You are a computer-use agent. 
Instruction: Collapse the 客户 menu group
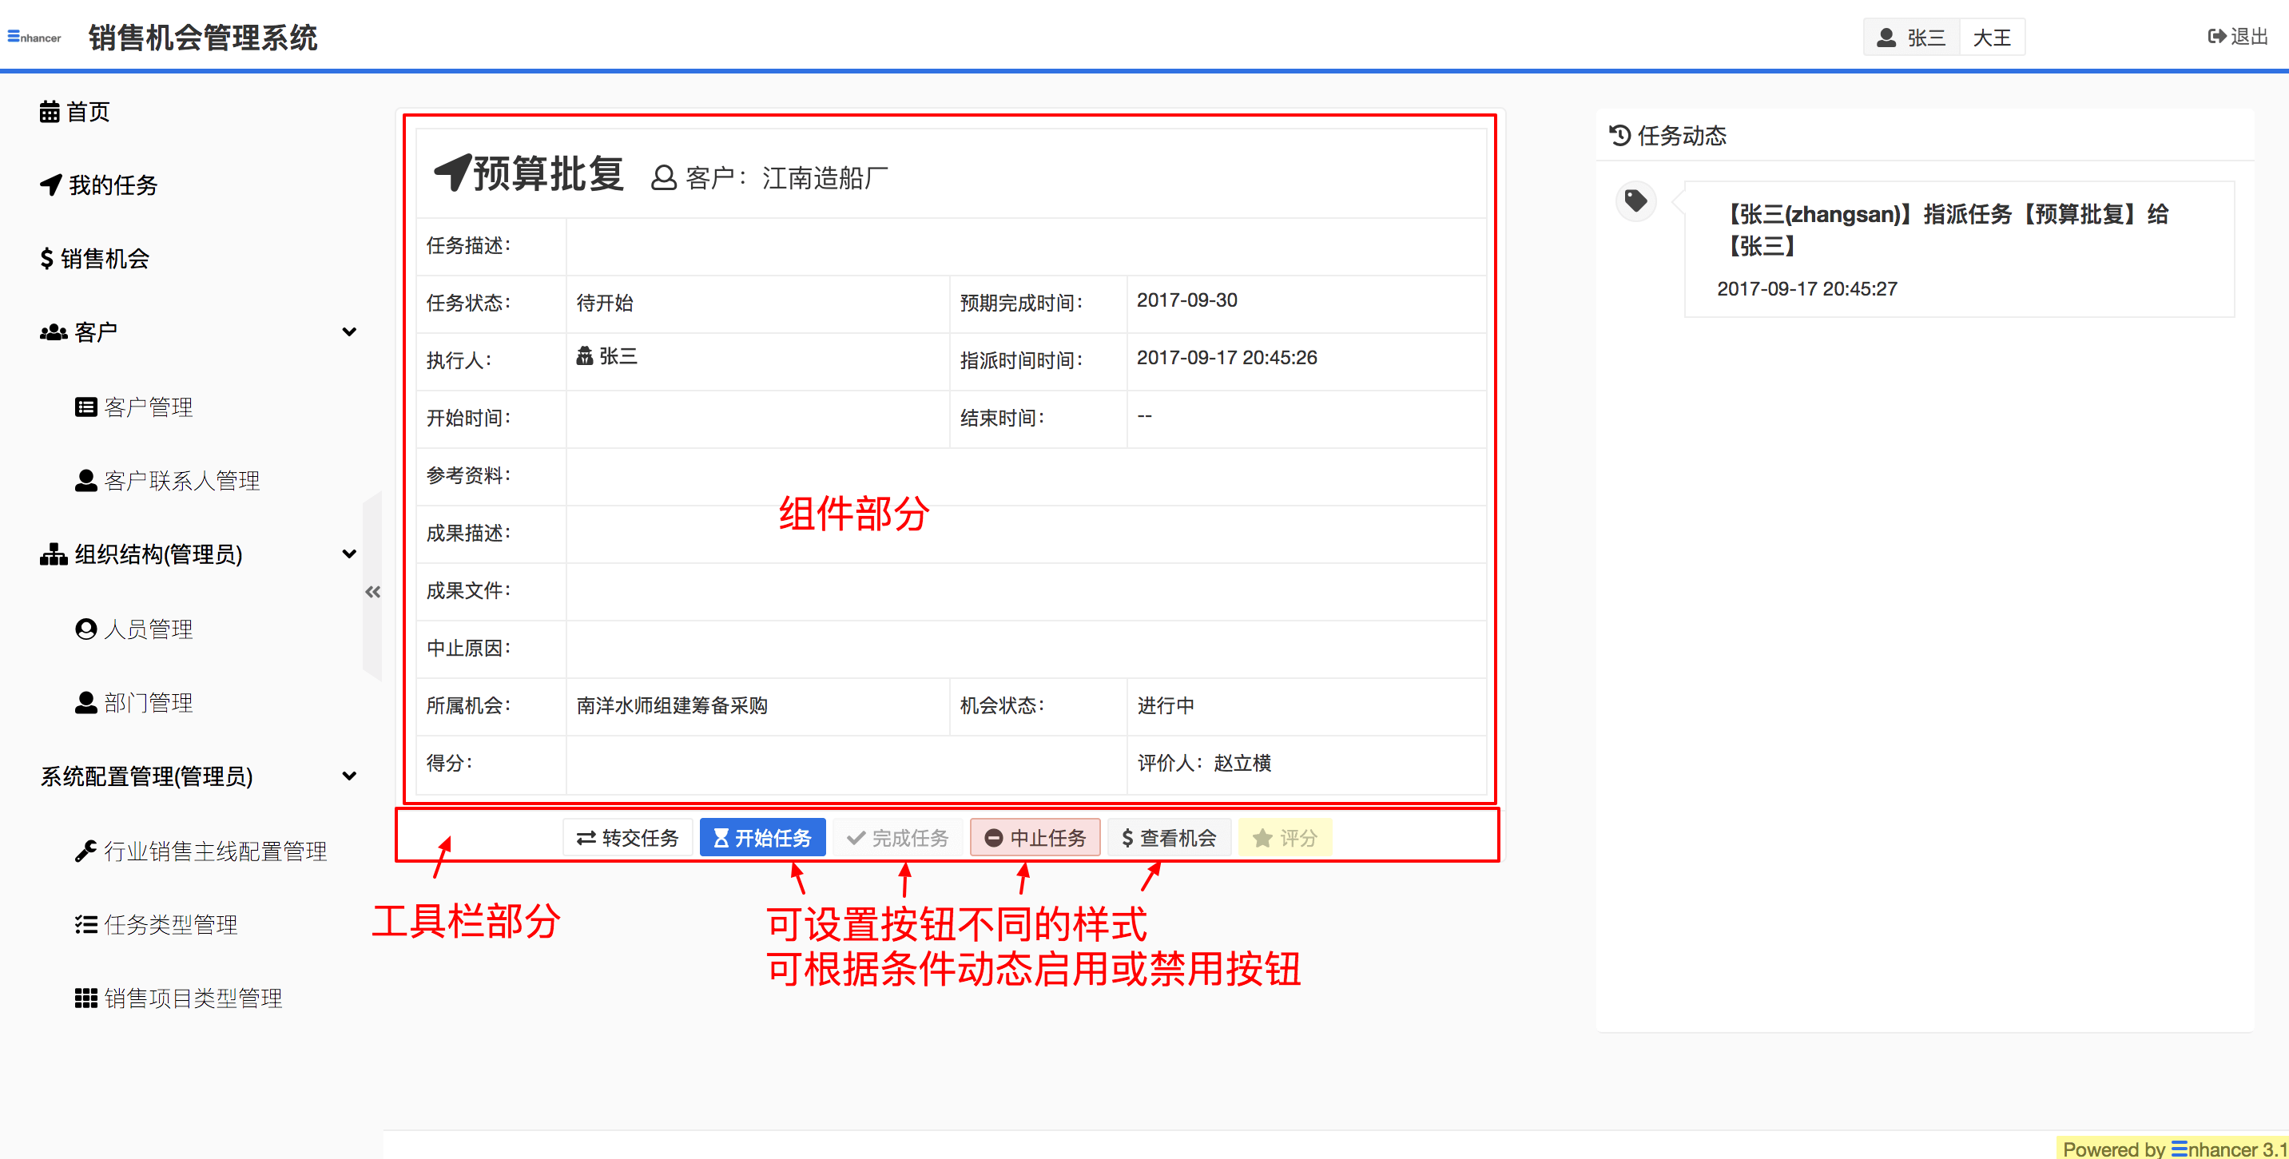click(x=349, y=332)
